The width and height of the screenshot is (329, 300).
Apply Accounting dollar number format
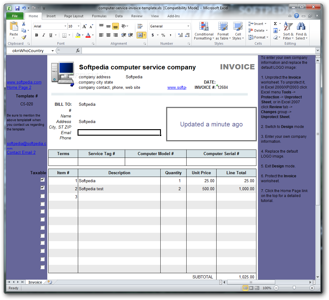point(153,35)
